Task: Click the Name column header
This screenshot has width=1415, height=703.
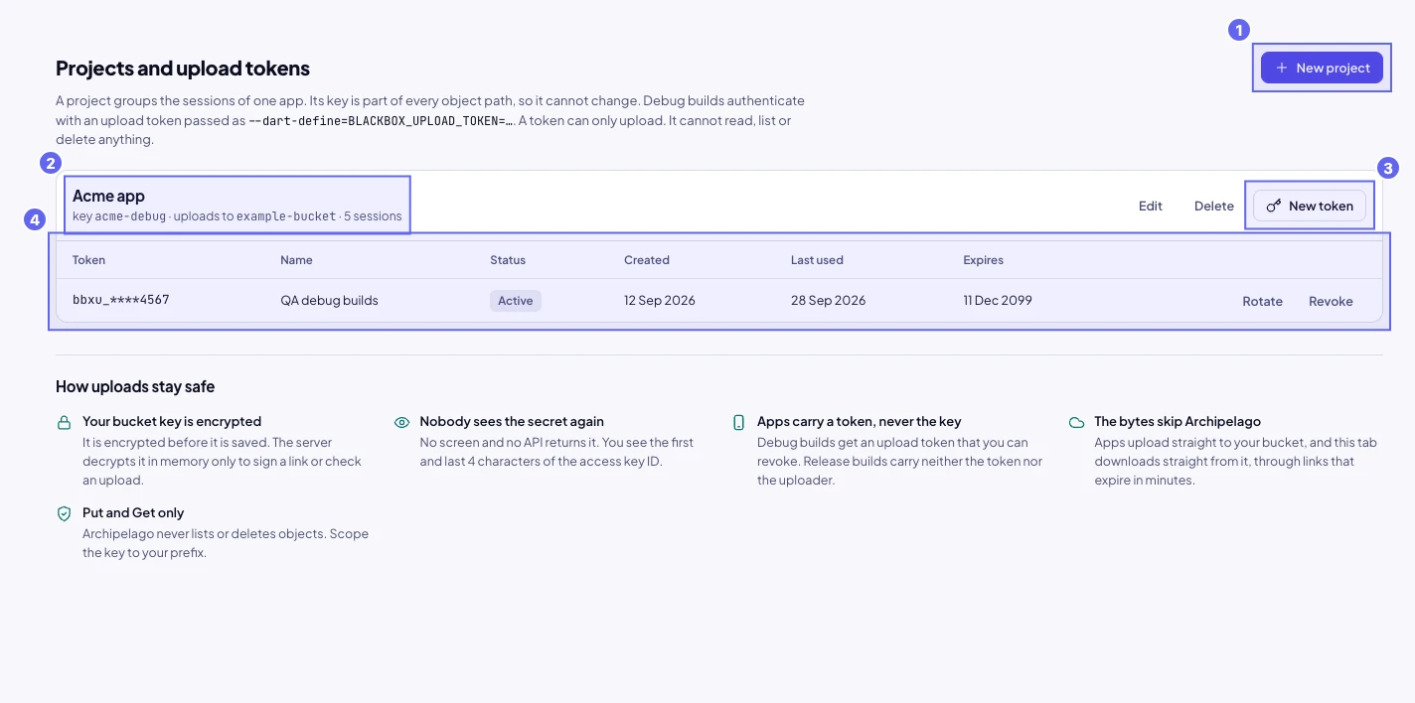Action: click(x=296, y=260)
